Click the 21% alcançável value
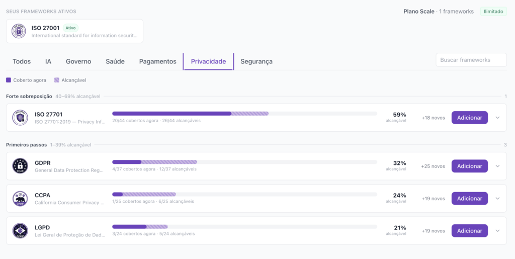 point(400,228)
